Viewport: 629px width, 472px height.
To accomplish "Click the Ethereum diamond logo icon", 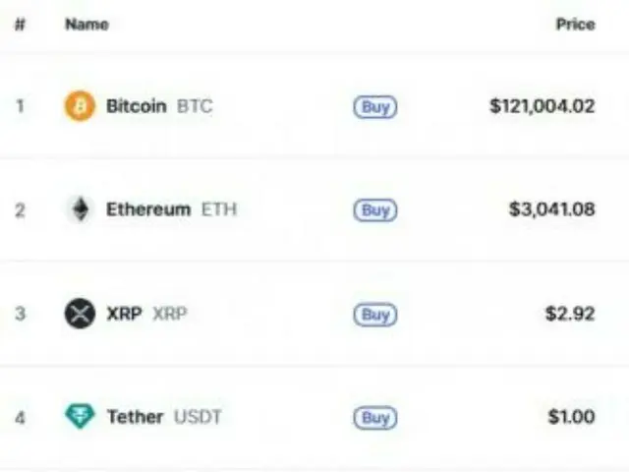I will 80,209.
